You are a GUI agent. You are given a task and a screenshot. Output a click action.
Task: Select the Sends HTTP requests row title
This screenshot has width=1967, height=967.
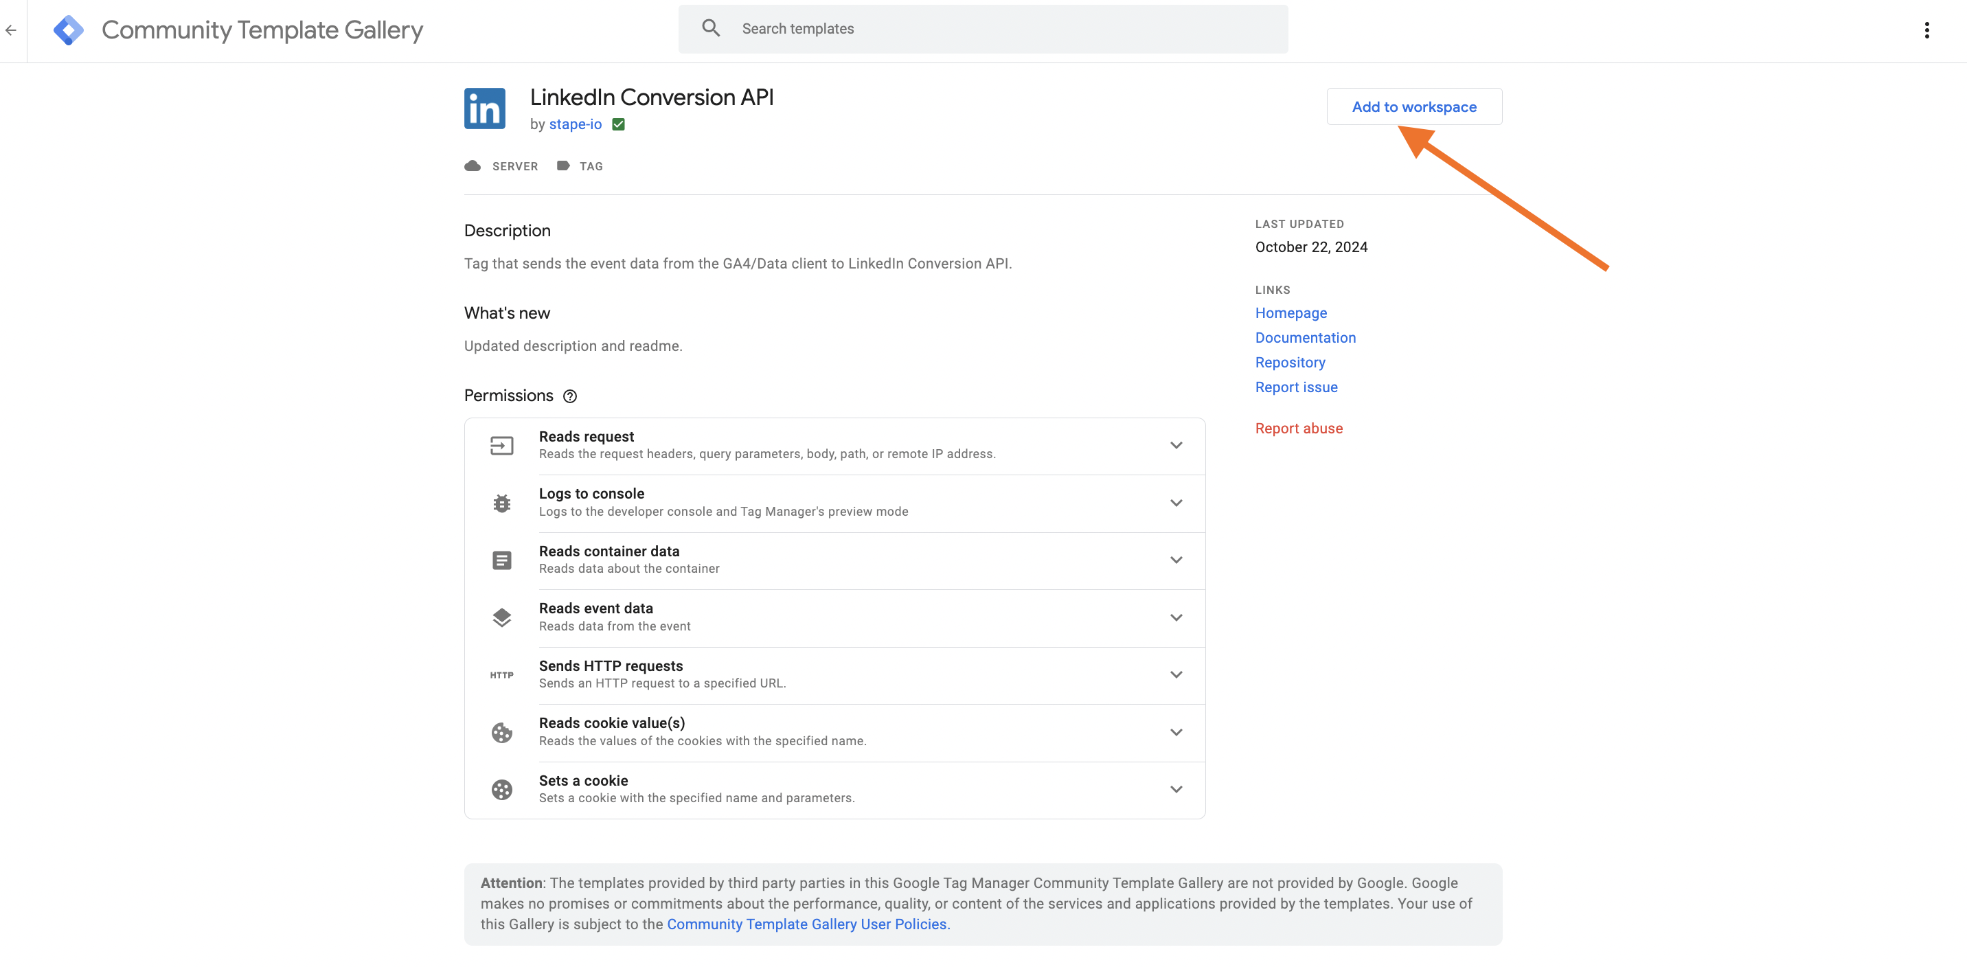611,666
